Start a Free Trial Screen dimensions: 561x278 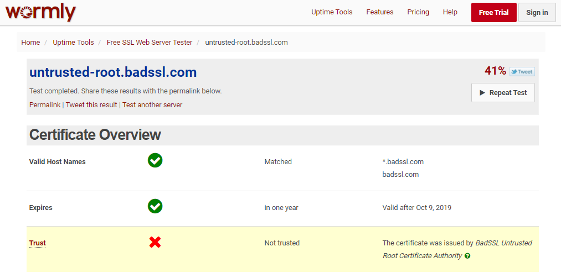493,13
